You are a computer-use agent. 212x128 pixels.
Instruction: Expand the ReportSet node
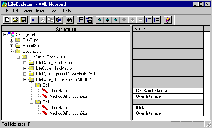[x=12, y=46]
